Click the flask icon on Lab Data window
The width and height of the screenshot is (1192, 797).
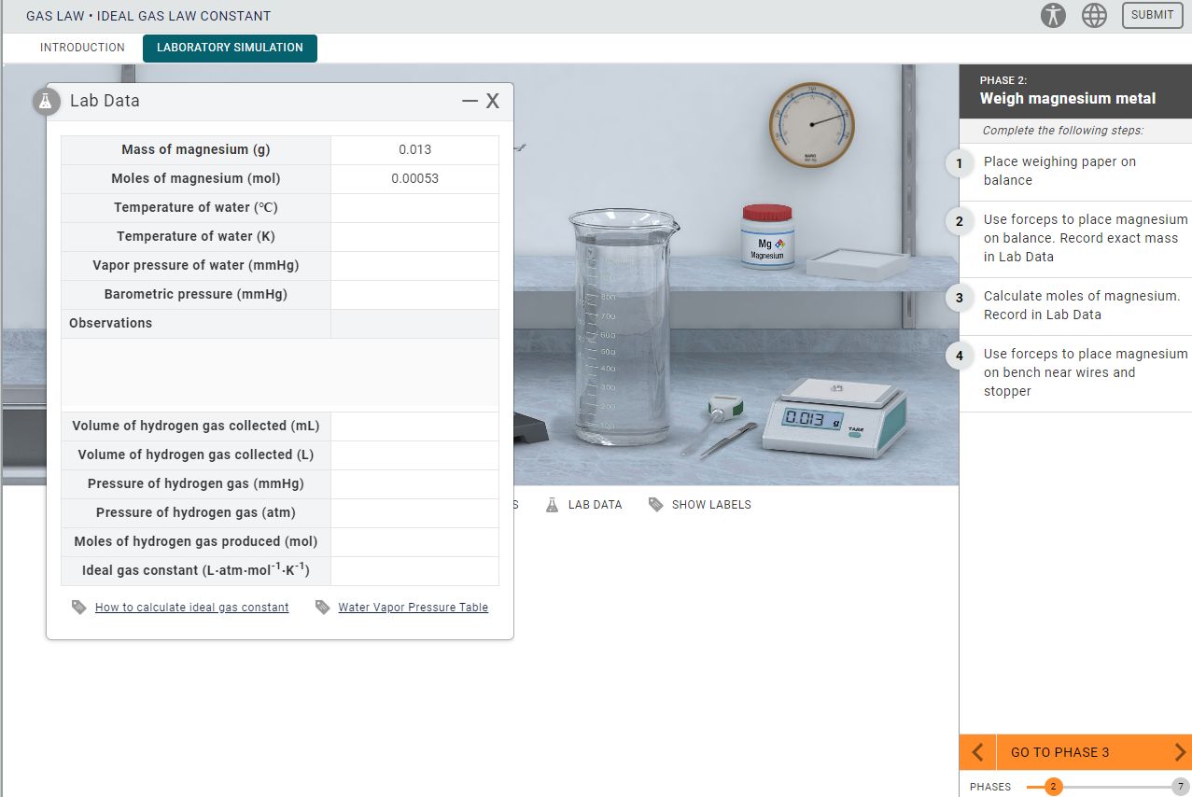(46, 101)
